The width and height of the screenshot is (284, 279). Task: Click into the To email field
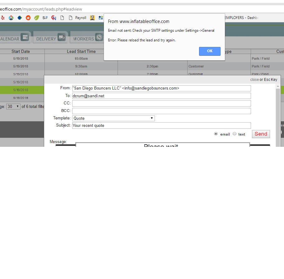(161, 96)
